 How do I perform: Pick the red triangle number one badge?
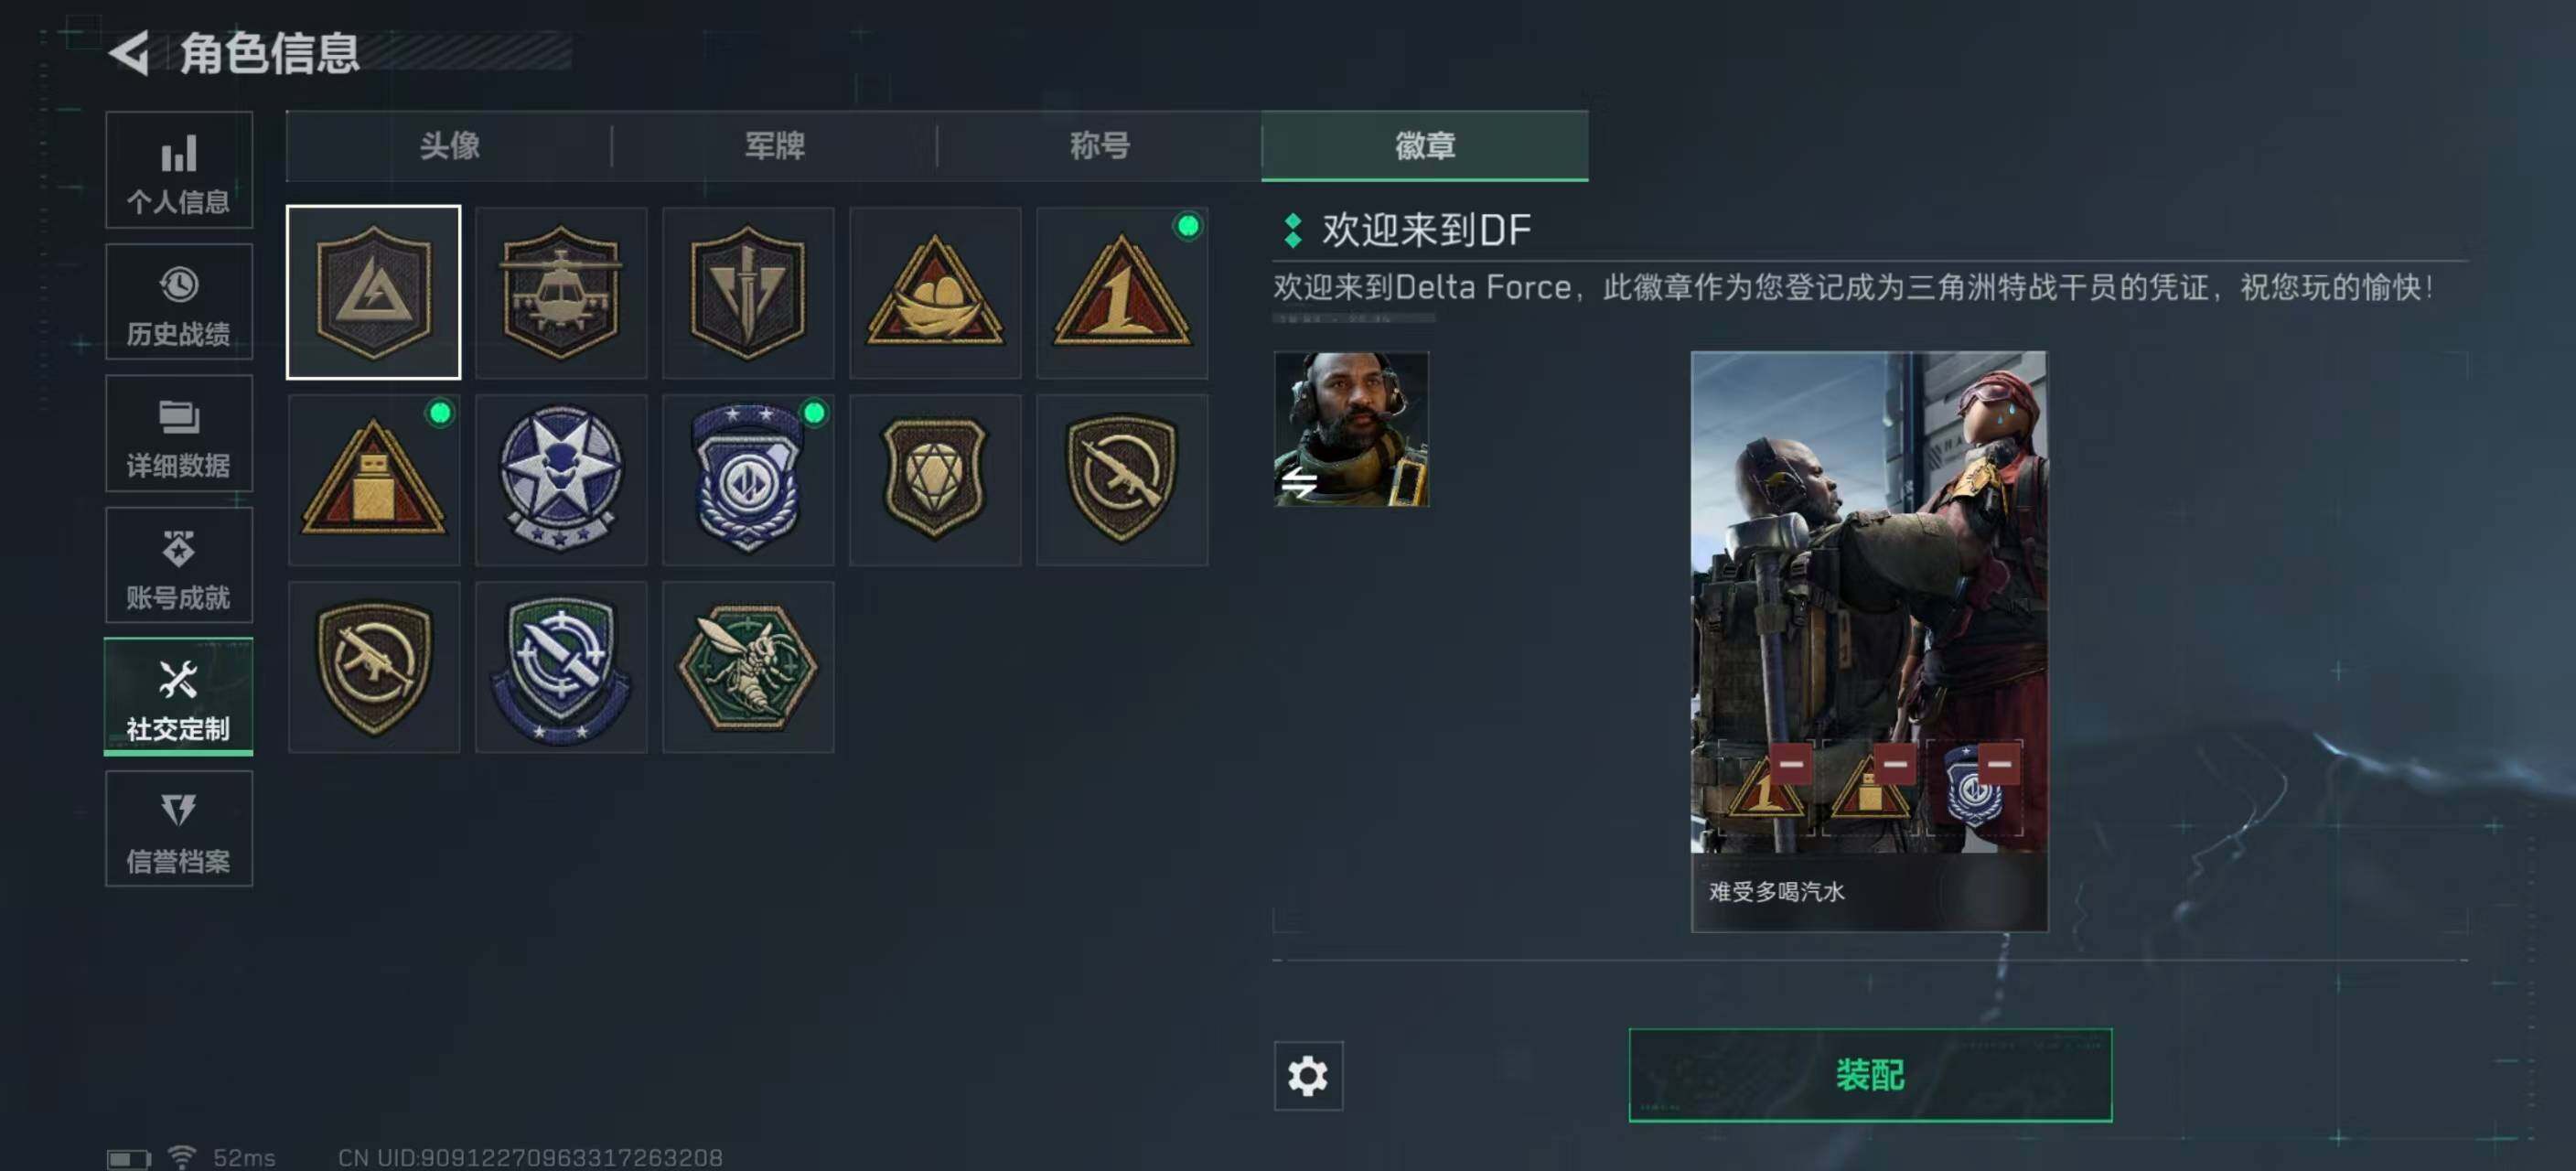coord(1122,293)
